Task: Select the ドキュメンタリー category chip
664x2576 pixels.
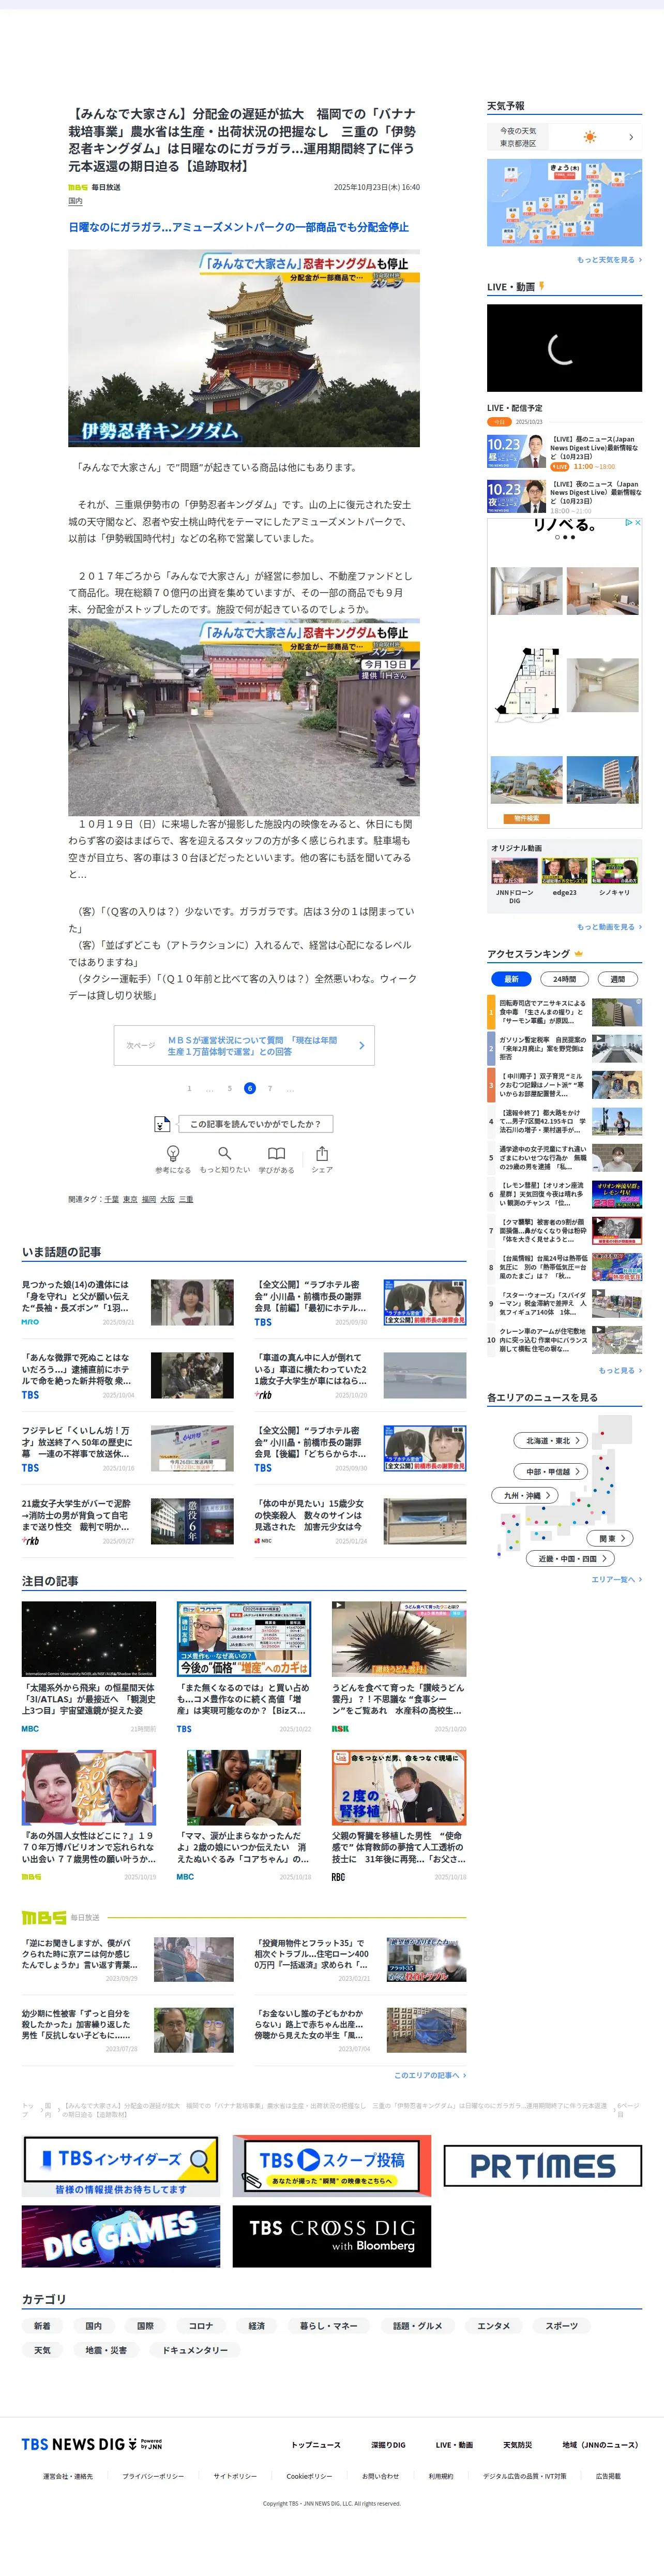Action: click(195, 2350)
